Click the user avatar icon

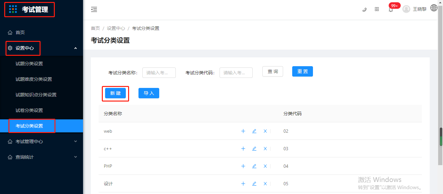click(406, 9)
